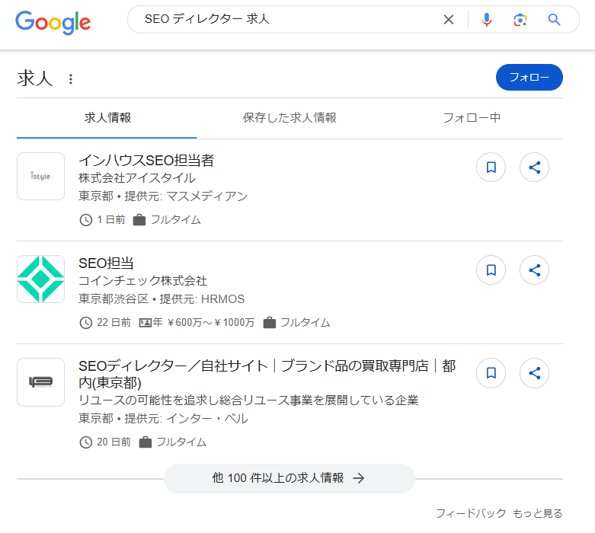595x533 pixels.
Task: Switch to the 保存した求人情報 tab
Action: point(290,117)
